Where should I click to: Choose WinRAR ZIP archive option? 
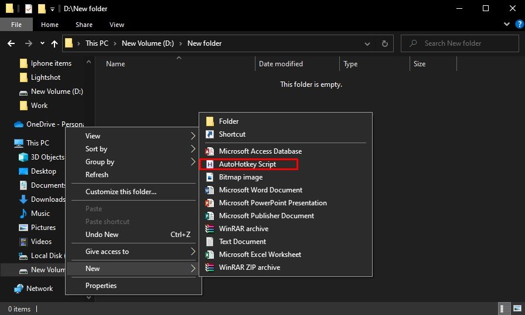pyautogui.click(x=249, y=267)
